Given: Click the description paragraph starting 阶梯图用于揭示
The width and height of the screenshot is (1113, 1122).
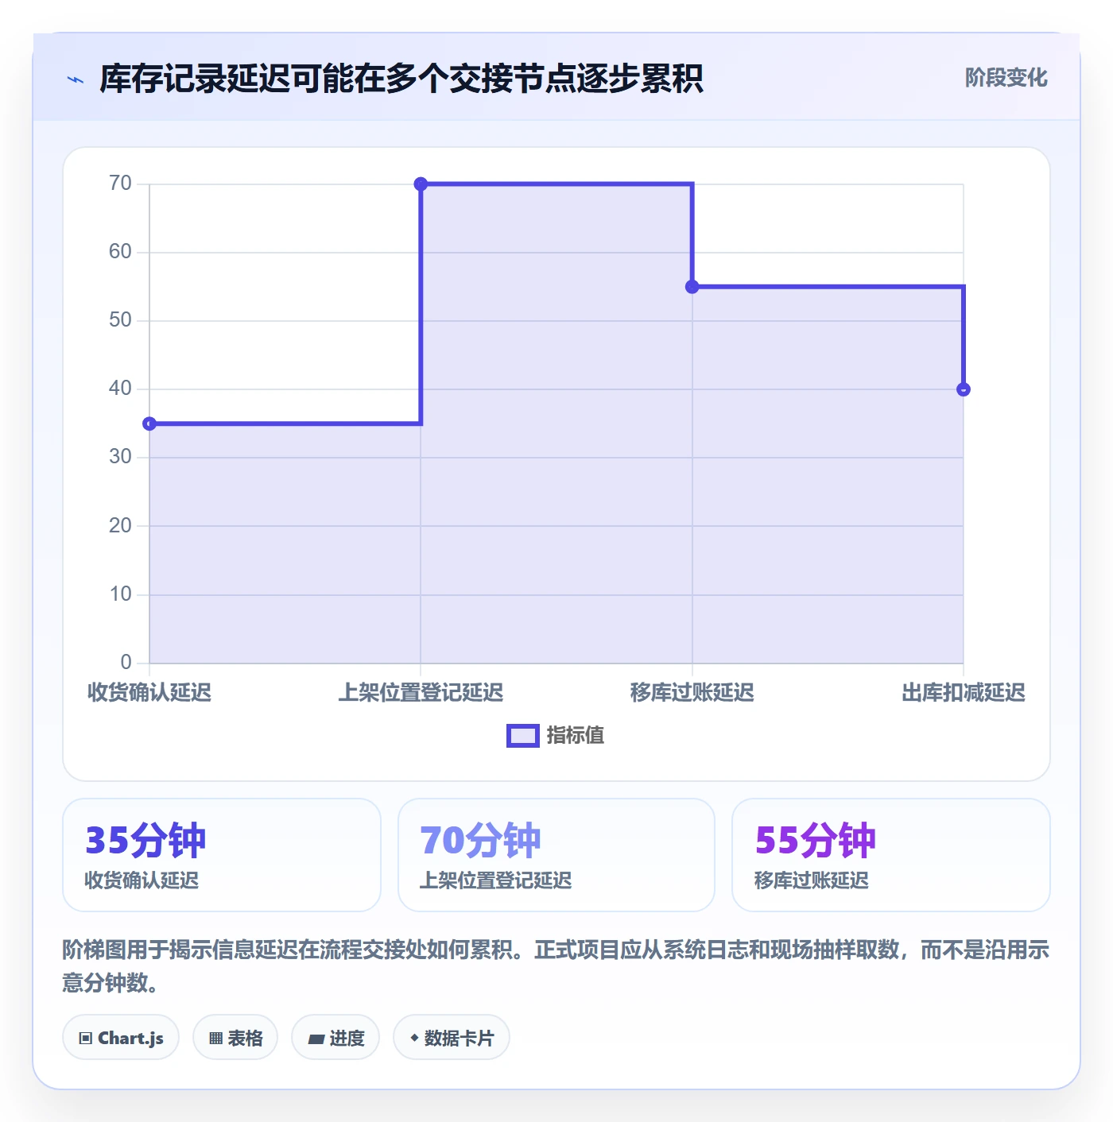Looking at the screenshot, I should [556, 966].
